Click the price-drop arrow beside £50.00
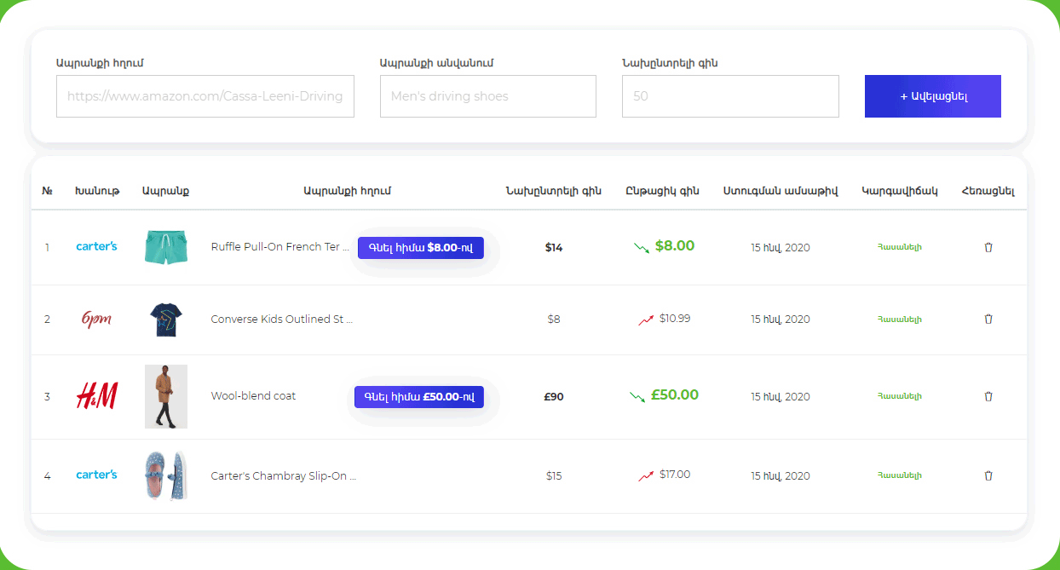1060x570 pixels. pyautogui.click(x=637, y=396)
